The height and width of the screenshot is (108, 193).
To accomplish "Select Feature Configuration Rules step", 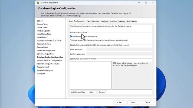I will tap(48, 64).
